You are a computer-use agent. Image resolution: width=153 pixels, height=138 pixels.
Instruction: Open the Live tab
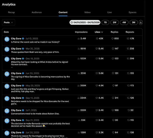[110, 12]
